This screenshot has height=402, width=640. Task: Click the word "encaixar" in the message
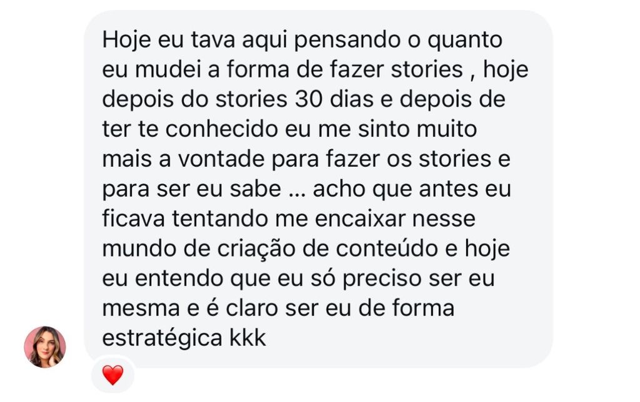(361, 218)
